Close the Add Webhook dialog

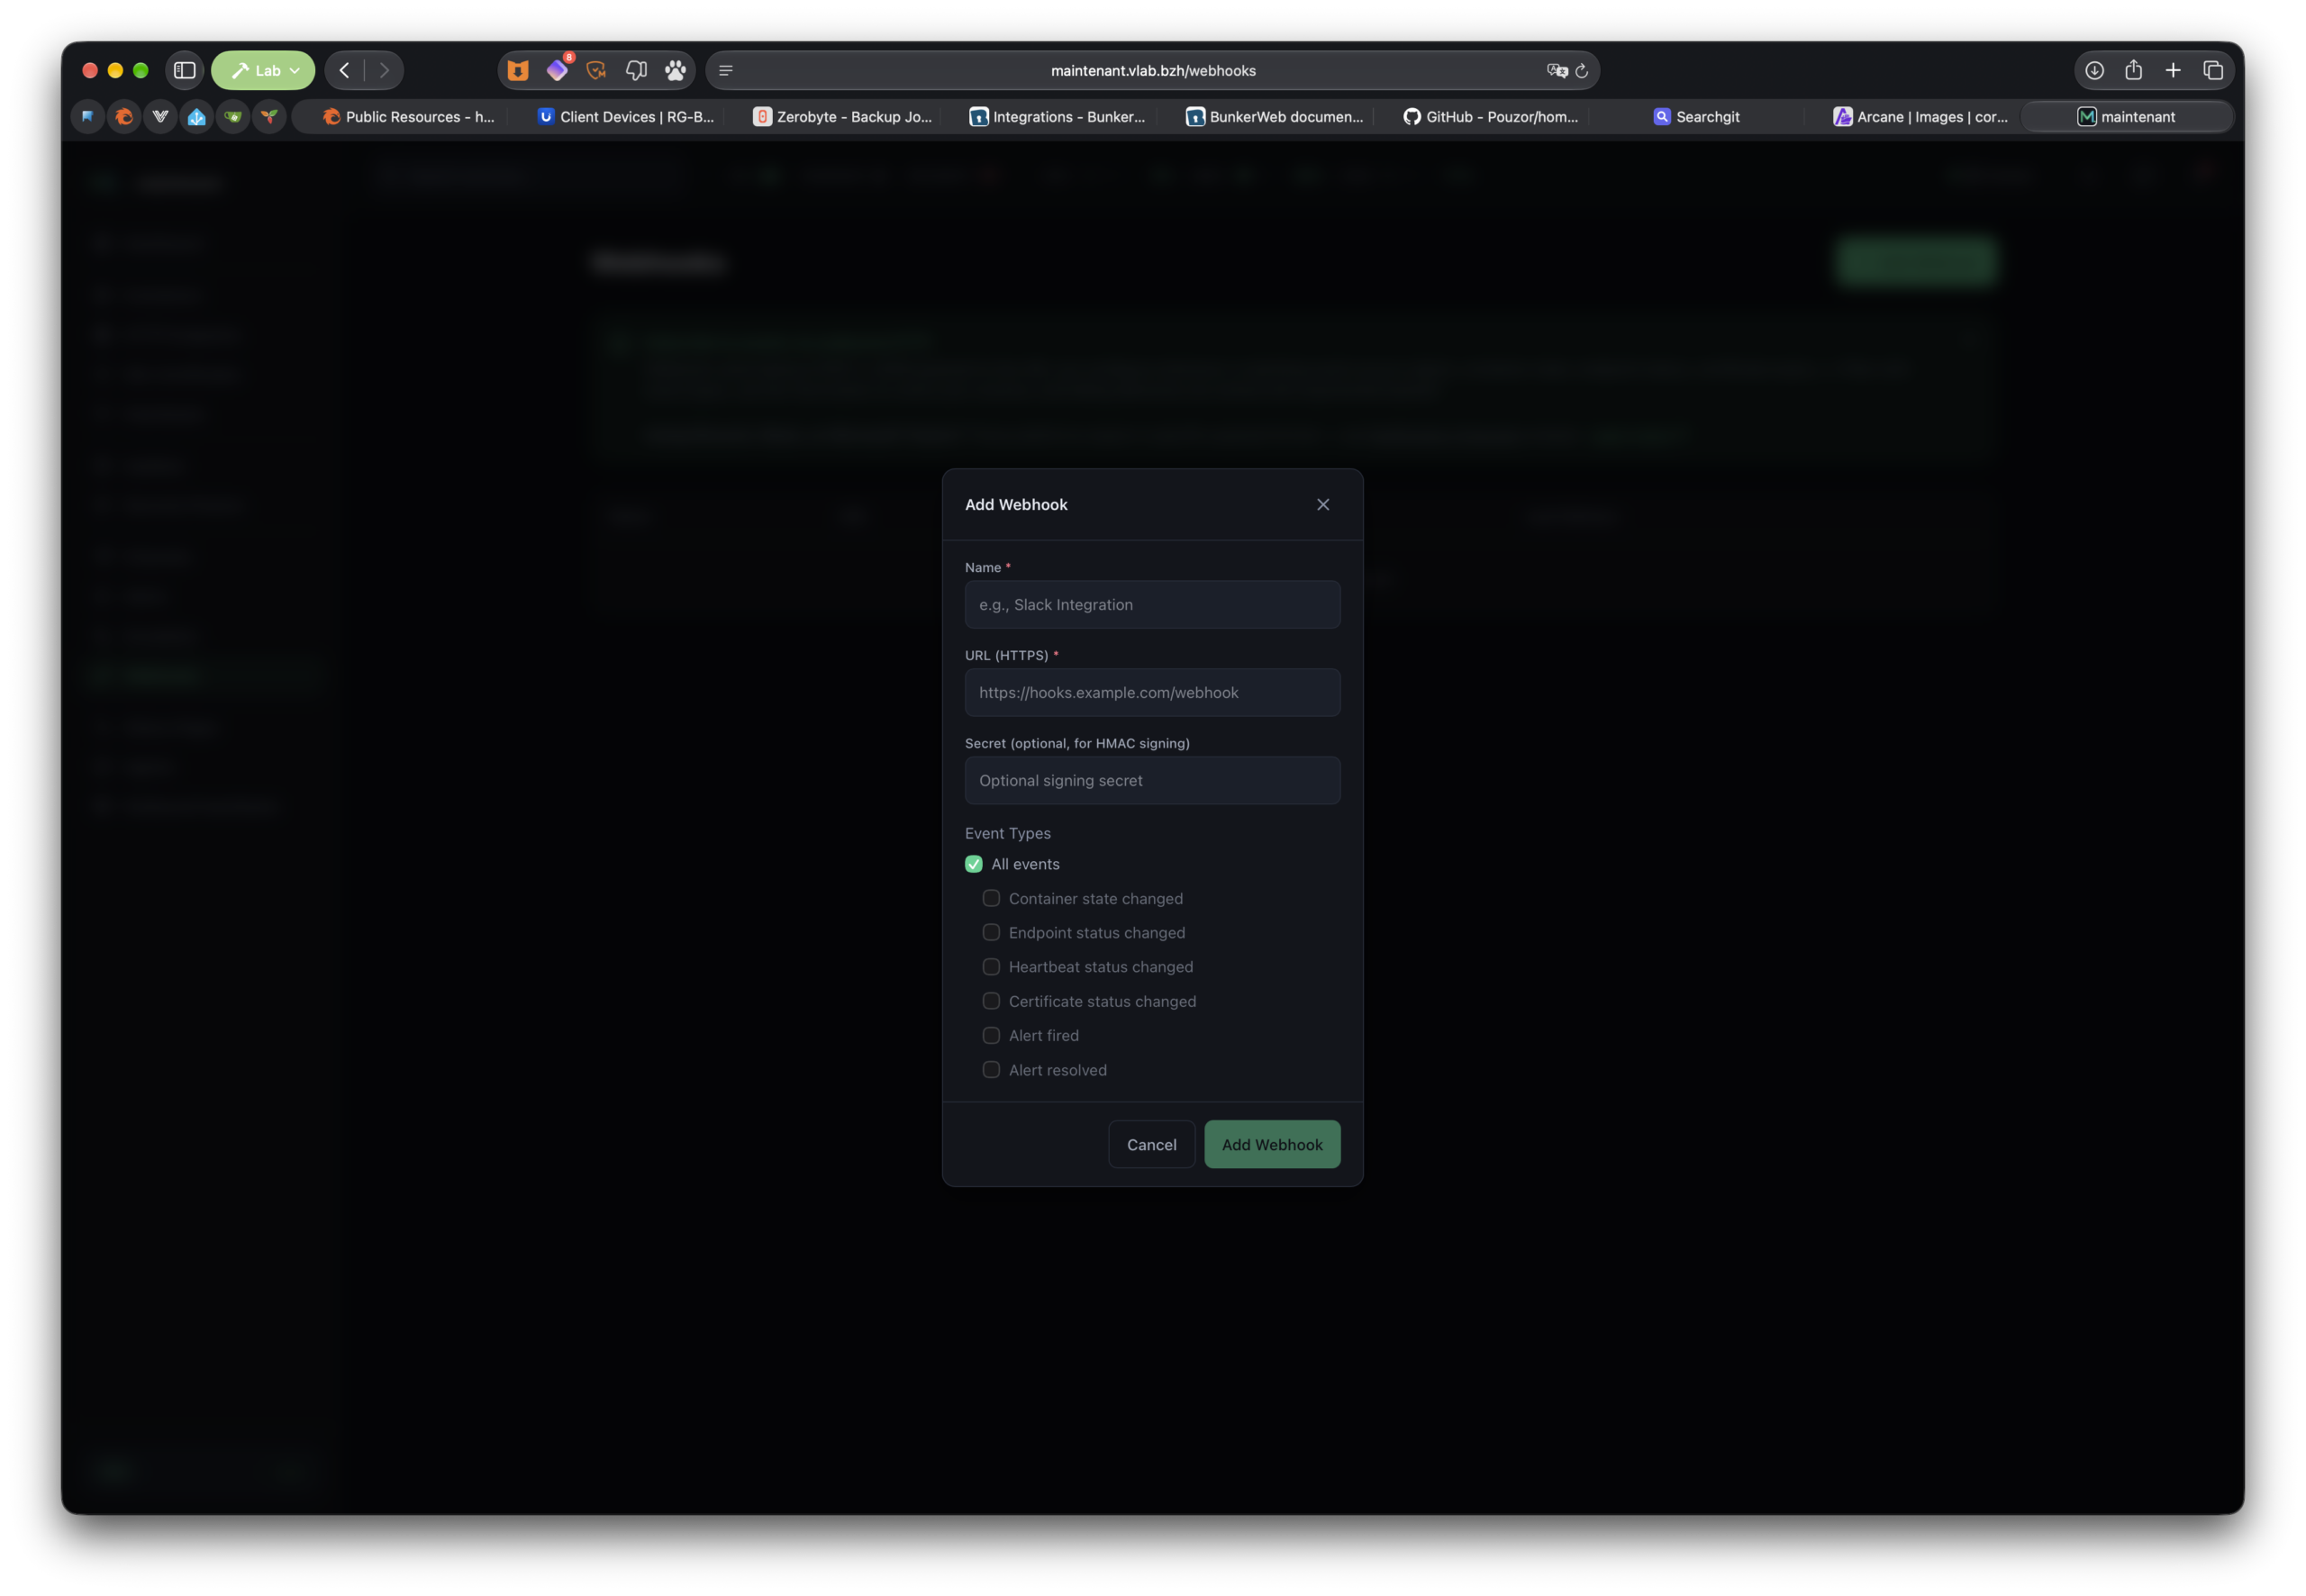(x=1323, y=504)
